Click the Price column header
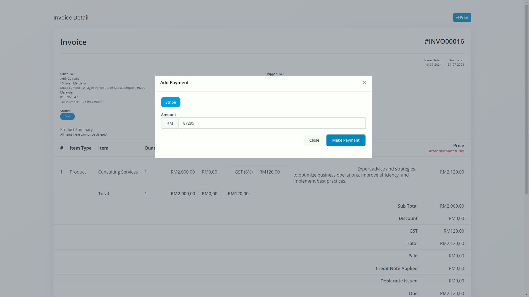The width and height of the screenshot is (529, 297). click(x=458, y=145)
